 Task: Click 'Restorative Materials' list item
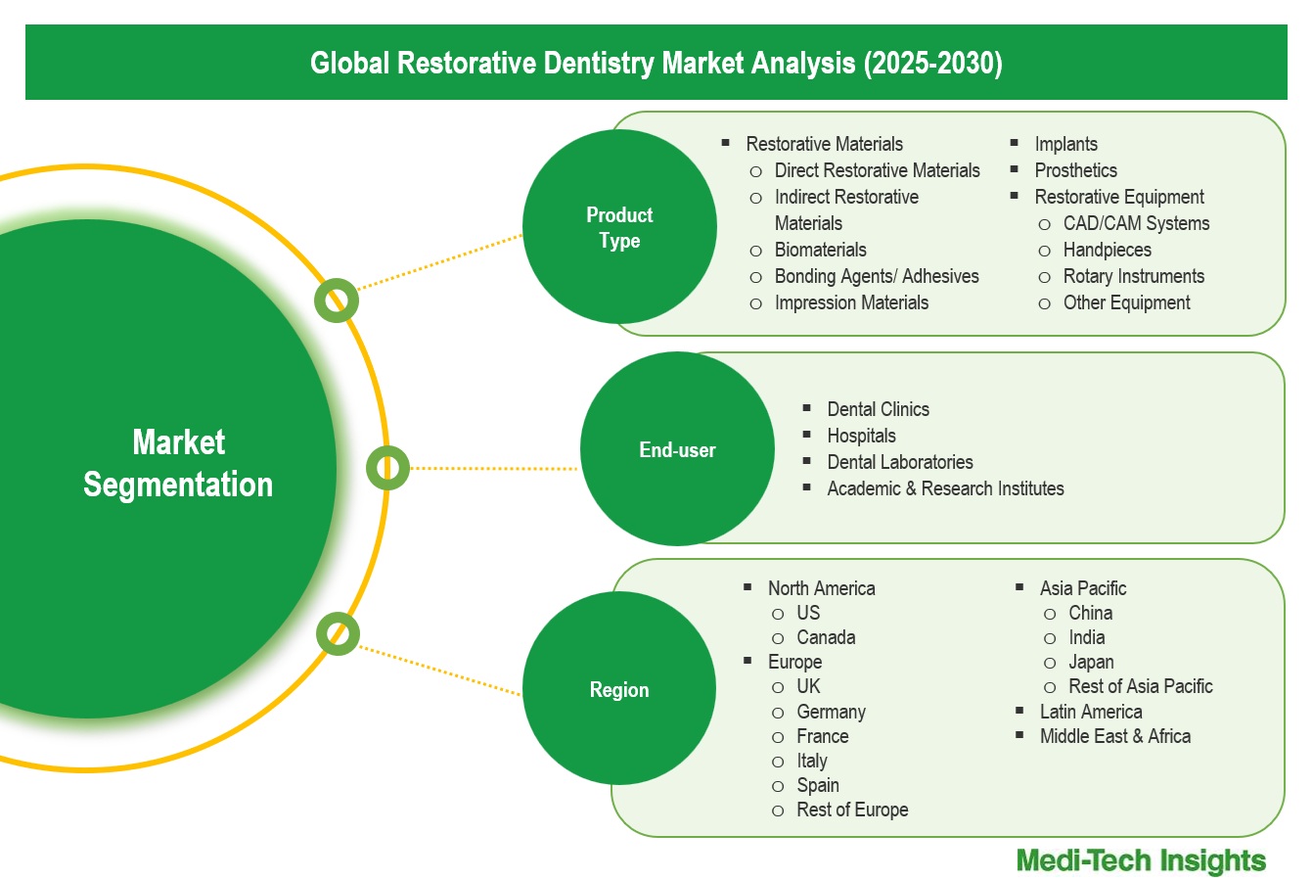pyautogui.click(x=824, y=144)
